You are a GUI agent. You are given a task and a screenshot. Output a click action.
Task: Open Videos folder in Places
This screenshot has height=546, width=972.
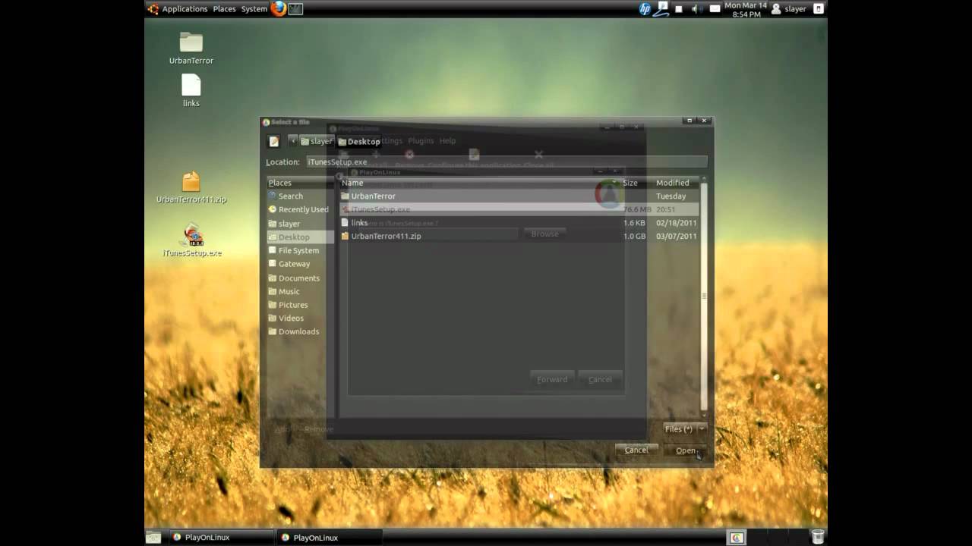[300, 318]
